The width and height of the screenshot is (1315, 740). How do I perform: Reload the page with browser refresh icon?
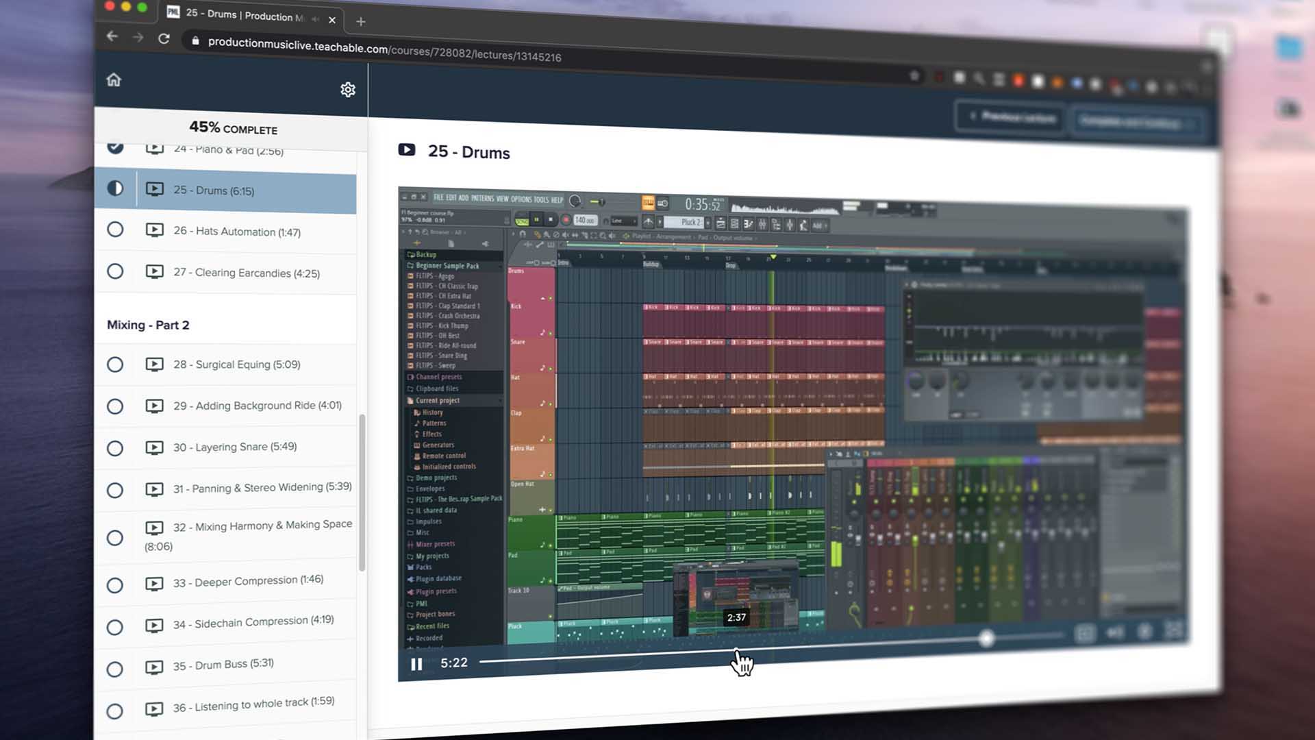pyautogui.click(x=164, y=38)
